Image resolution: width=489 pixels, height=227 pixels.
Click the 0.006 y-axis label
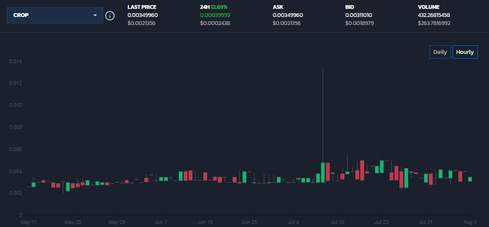pyautogui.click(x=16, y=150)
